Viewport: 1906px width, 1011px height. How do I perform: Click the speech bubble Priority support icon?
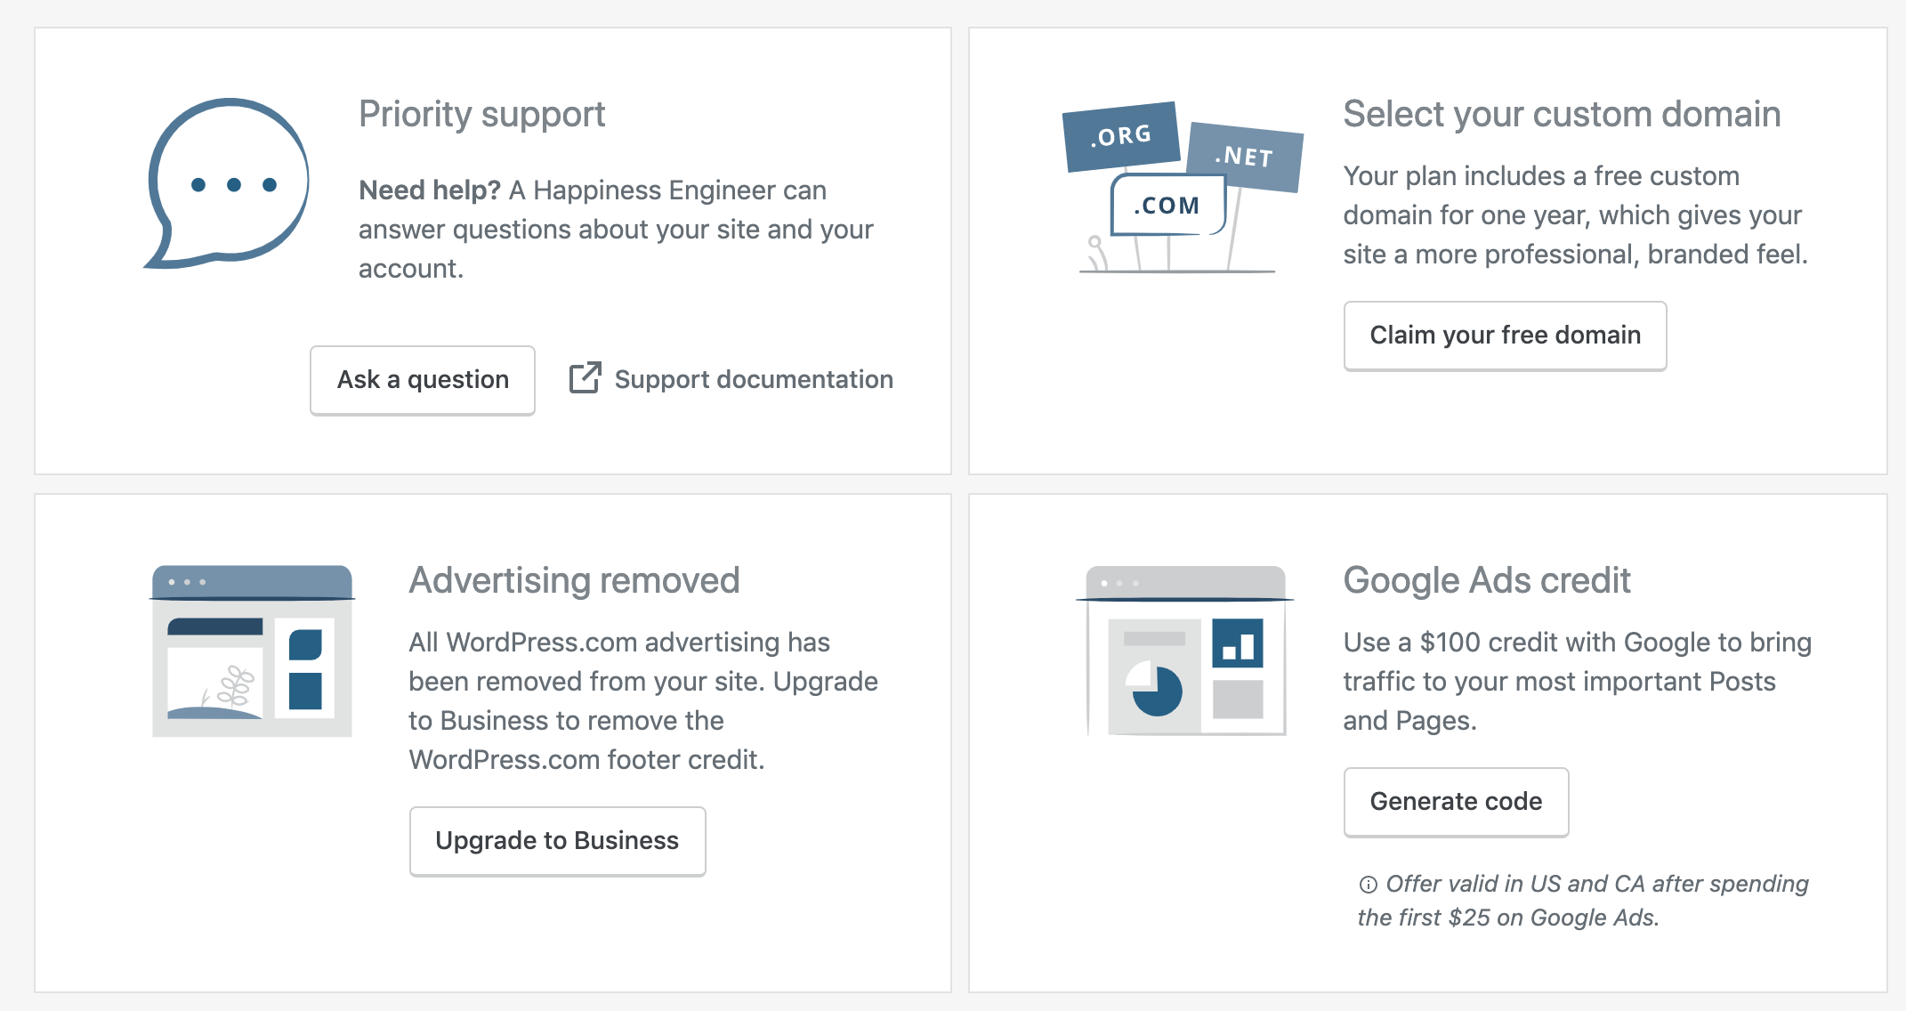click(227, 183)
